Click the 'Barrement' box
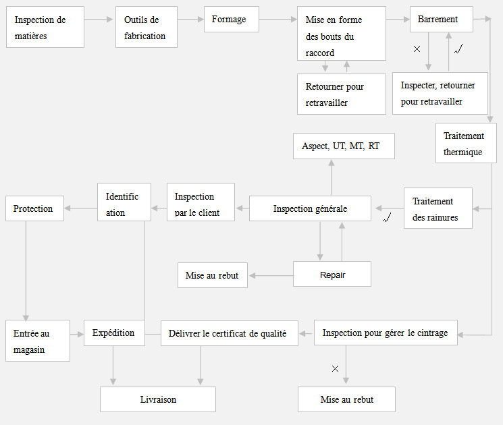Viewport: 503px width, 425px height. coord(441,20)
